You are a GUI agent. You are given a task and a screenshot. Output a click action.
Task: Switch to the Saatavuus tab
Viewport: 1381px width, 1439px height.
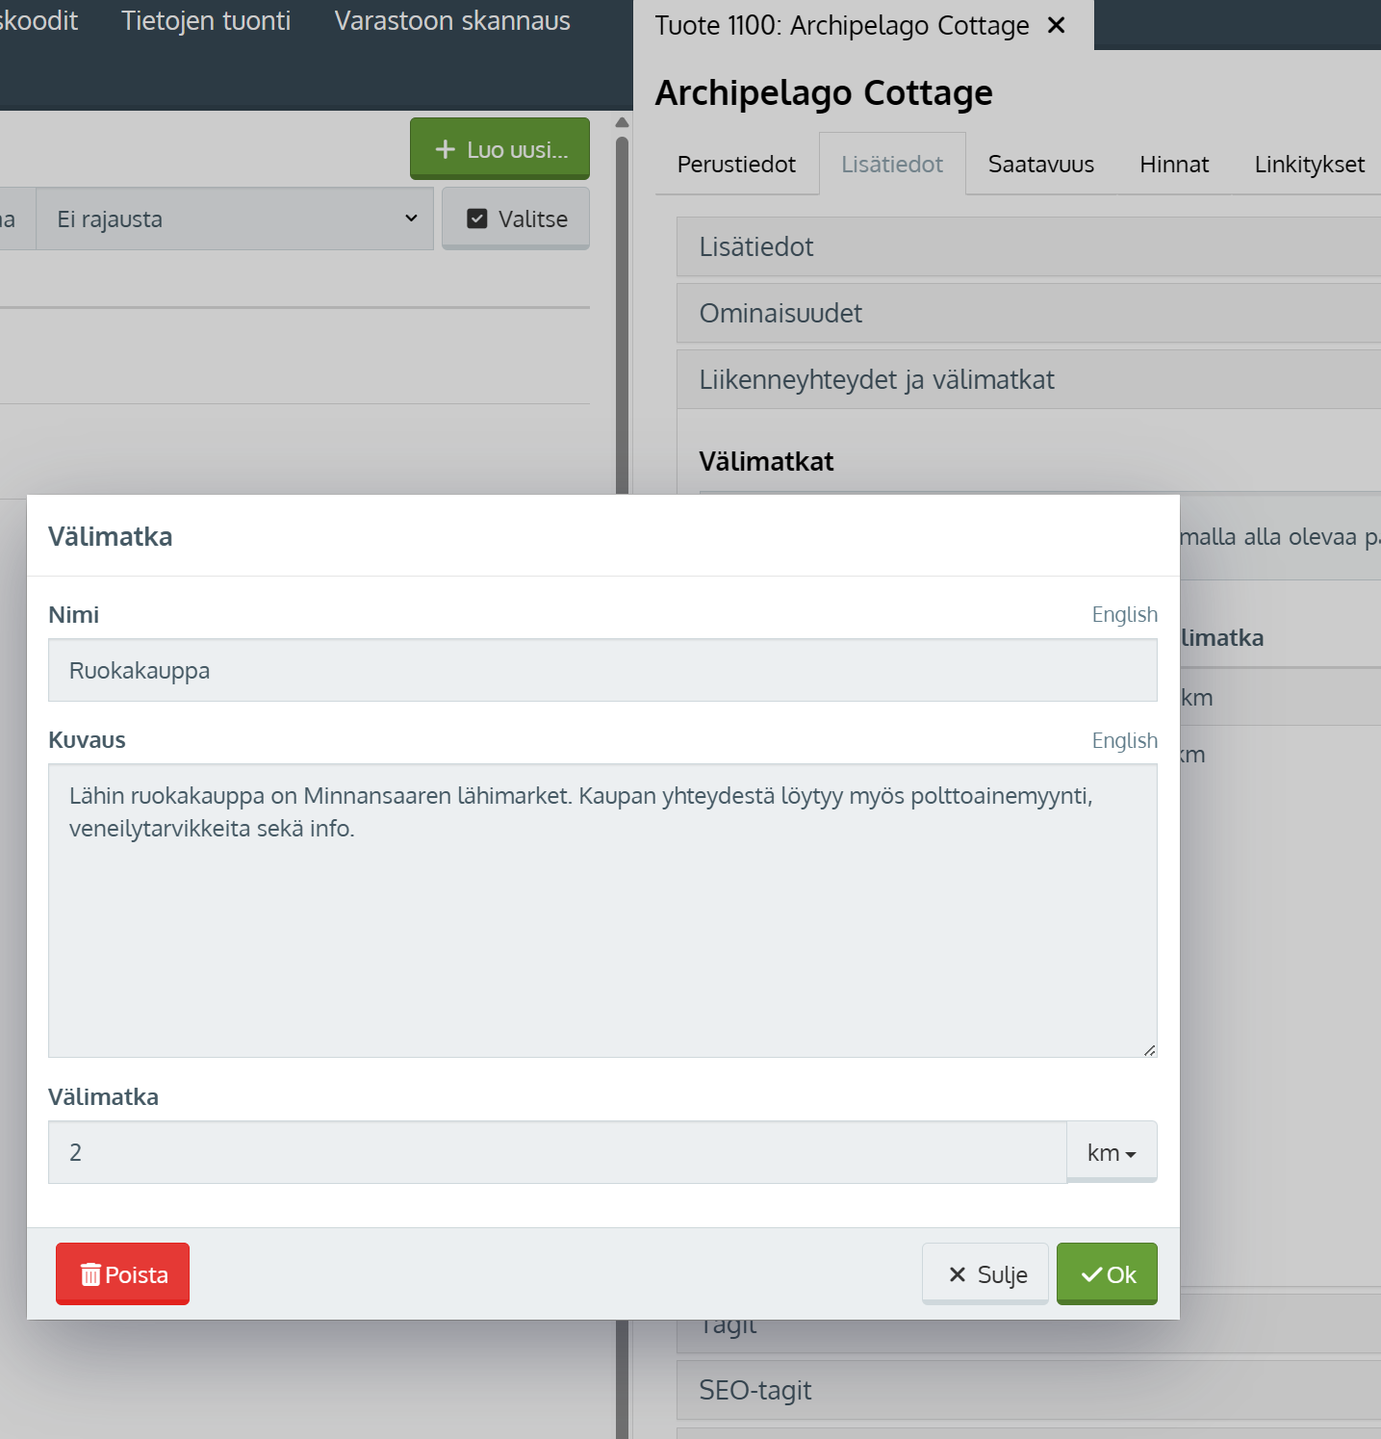pyautogui.click(x=1040, y=164)
